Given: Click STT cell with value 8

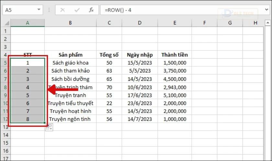Looking at the screenshot, I should tap(28, 119).
